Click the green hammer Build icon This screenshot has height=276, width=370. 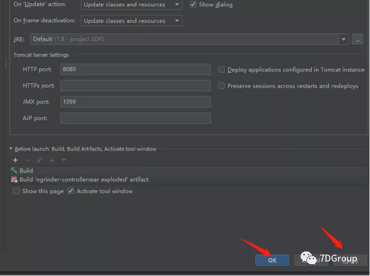tap(14, 170)
